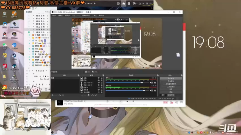Click video camera icon in top toolbar
Image resolution: width=241 pixels, height=135 pixels.
118,4
